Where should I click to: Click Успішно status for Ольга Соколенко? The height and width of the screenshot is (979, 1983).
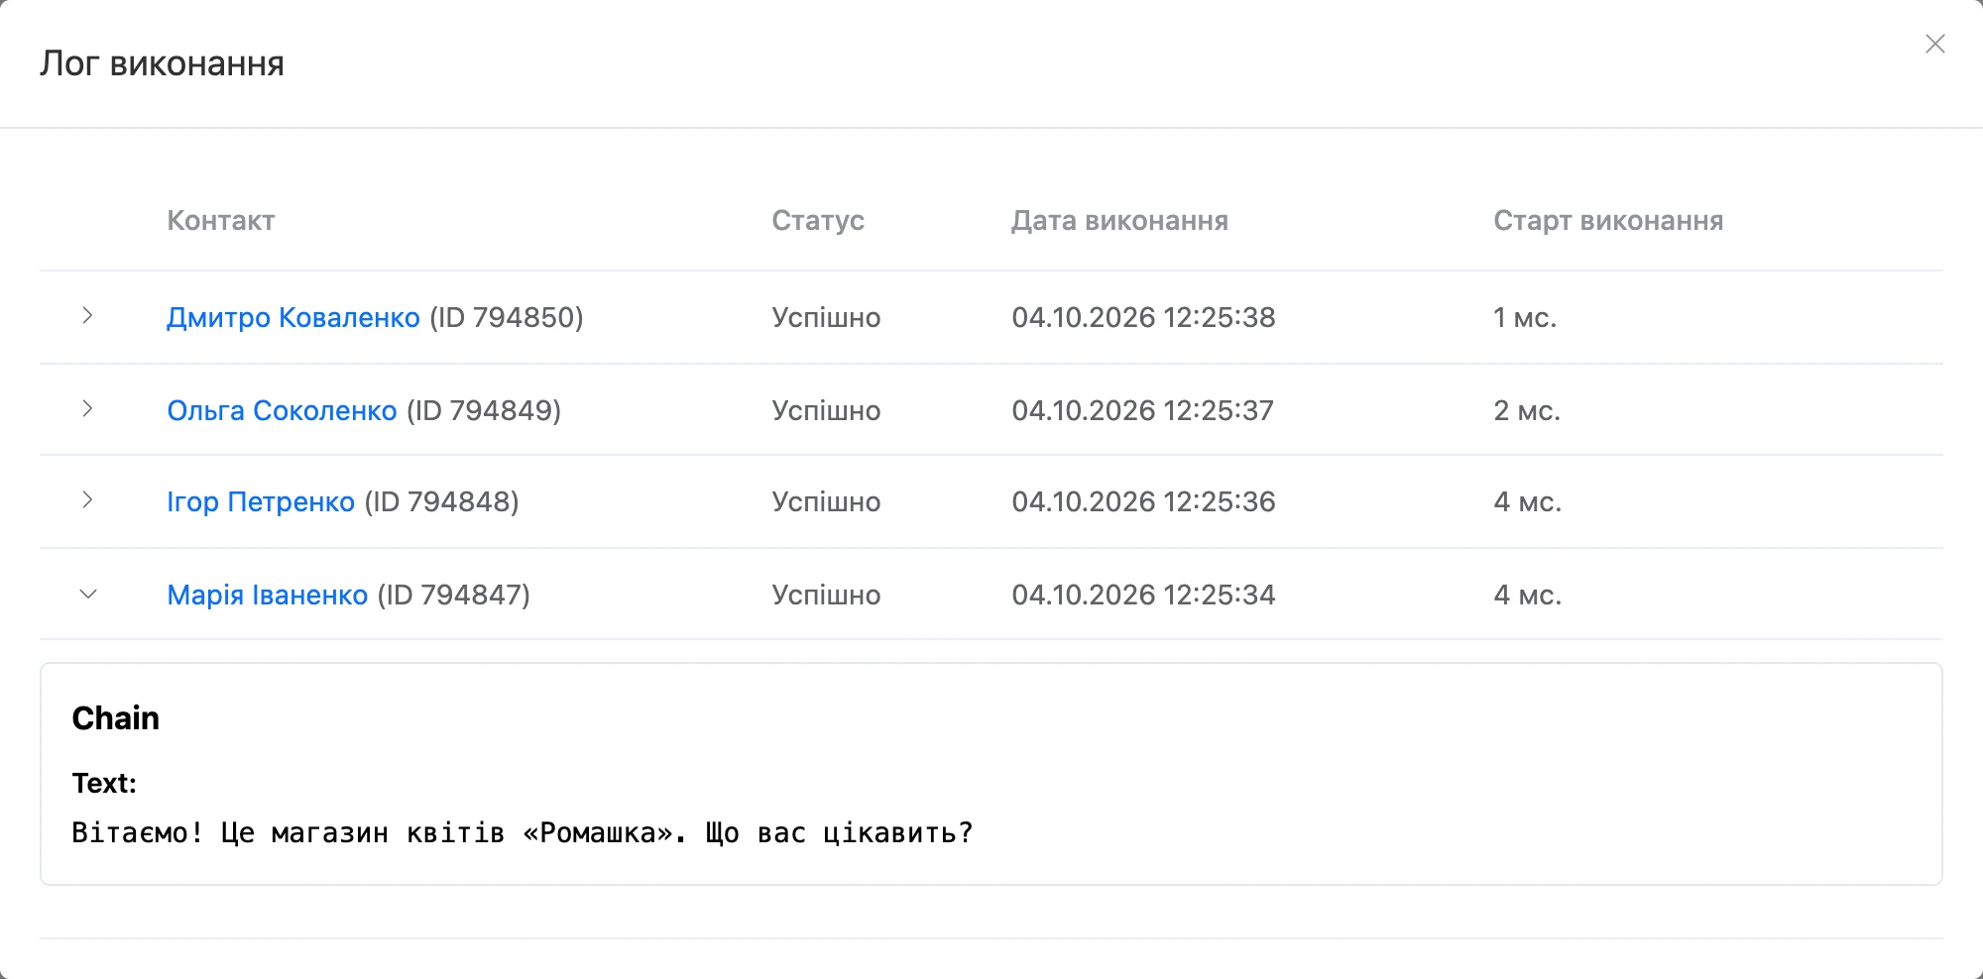point(826,411)
